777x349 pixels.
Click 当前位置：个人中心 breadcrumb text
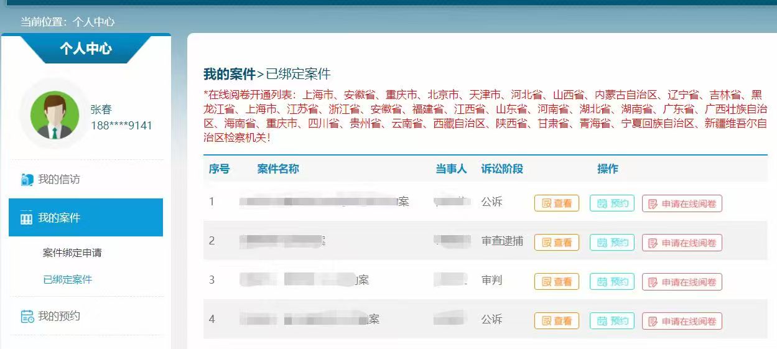68,22
